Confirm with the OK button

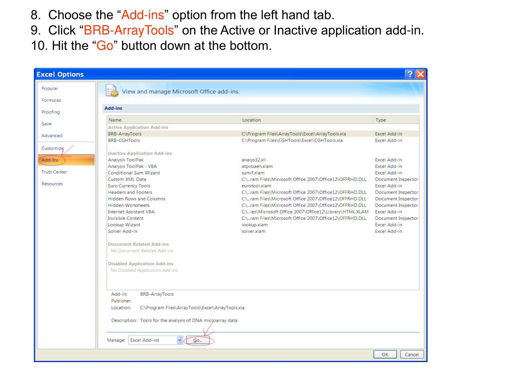[x=385, y=355]
